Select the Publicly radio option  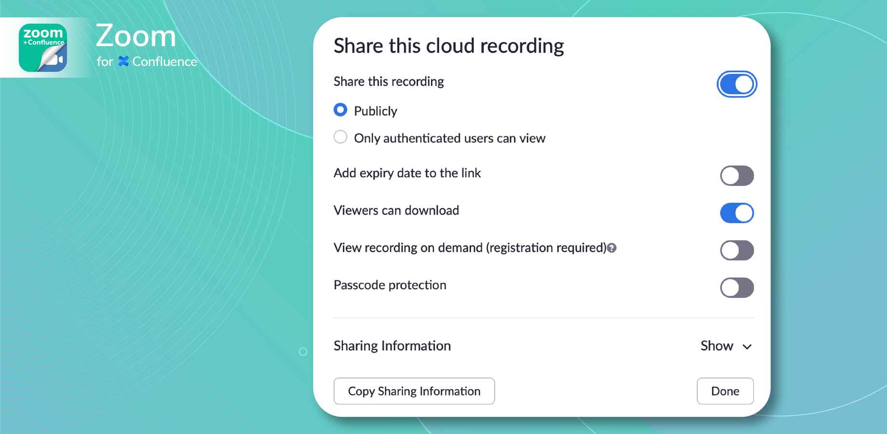pyautogui.click(x=340, y=110)
